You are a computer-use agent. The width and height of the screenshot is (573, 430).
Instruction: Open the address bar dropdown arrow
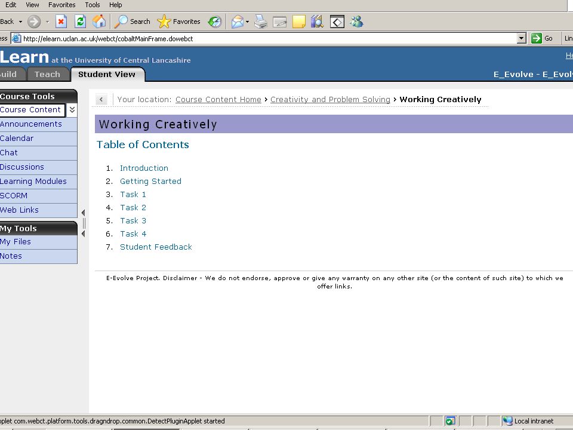tap(522, 38)
